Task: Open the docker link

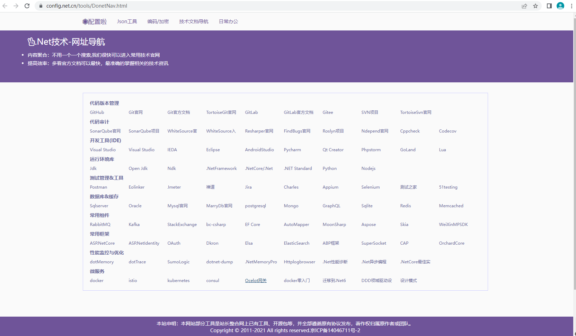Action: tap(97, 281)
